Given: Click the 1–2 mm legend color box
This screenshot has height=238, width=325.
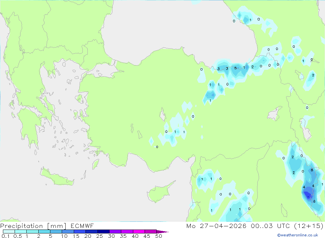Looking at the screenshot, I should coord(32,232).
